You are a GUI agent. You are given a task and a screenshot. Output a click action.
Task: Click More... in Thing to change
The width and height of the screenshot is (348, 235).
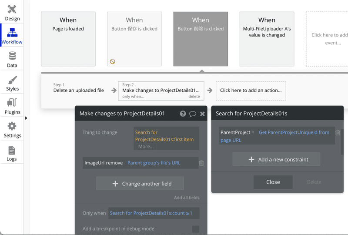pos(146,146)
